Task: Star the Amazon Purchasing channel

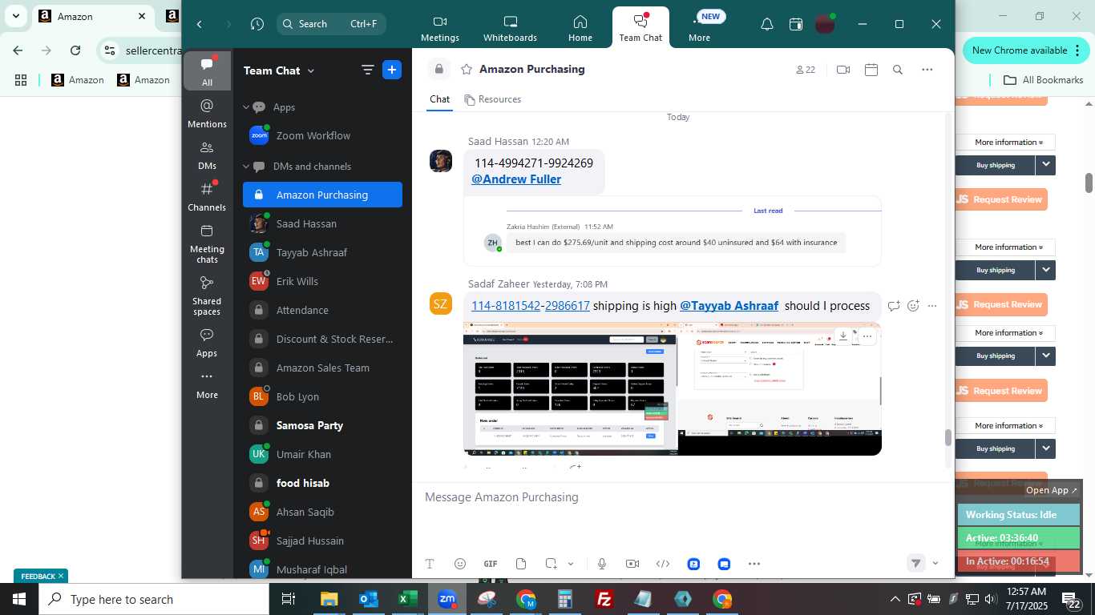Action: click(x=467, y=70)
